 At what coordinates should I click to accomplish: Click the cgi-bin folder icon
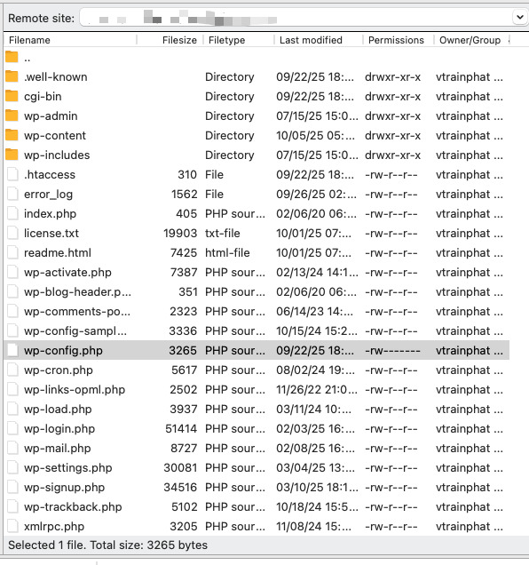pyautogui.click(x=12, y=96)
